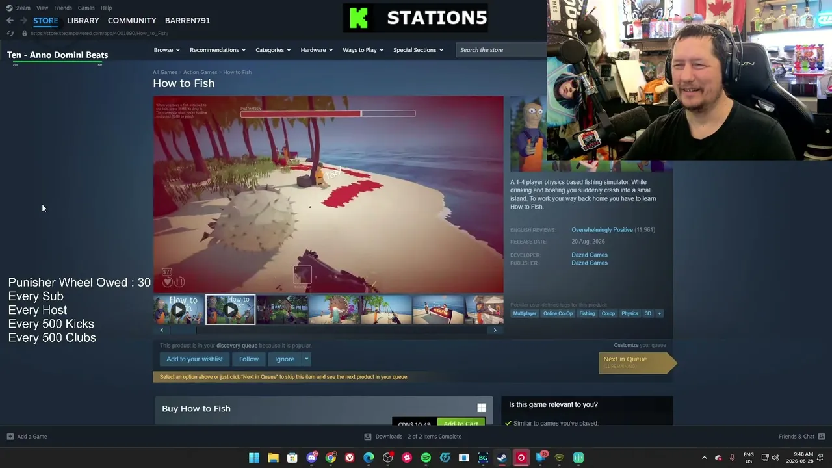Open OBS Studio from the taskbar
Image resolution: width=832 pixels, height=468 pixels.
coord(388,458)
